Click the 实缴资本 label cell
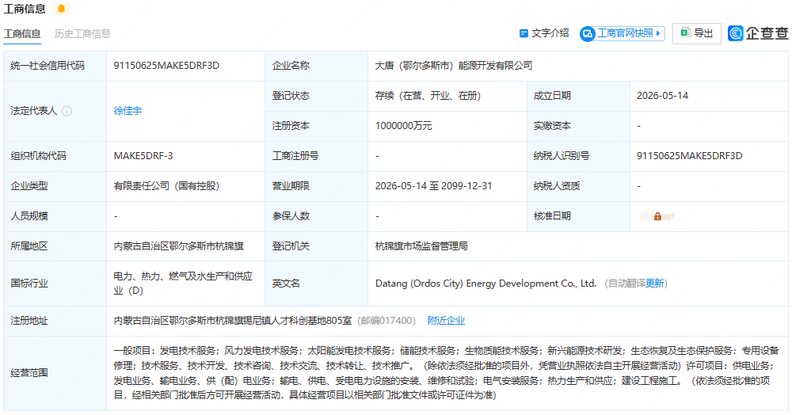 [x=578, y=126]
